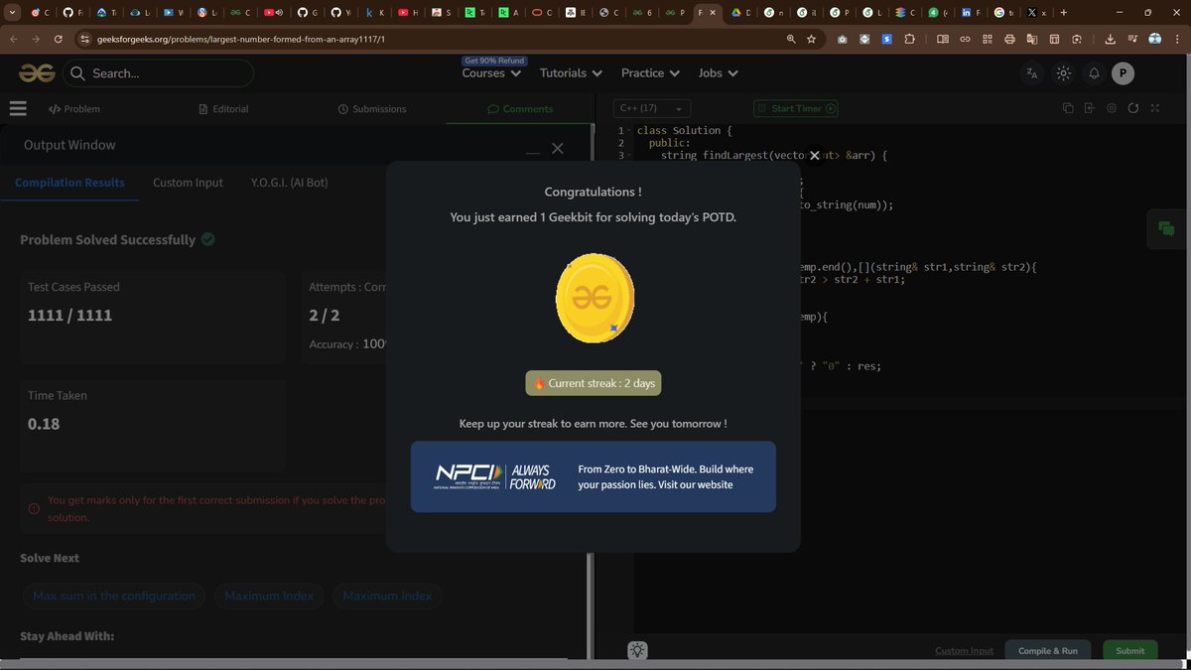The image size is (1191, 670).
Task: Select the Custom Input tab
Action: pyautogui.click(x=188, y=183)
